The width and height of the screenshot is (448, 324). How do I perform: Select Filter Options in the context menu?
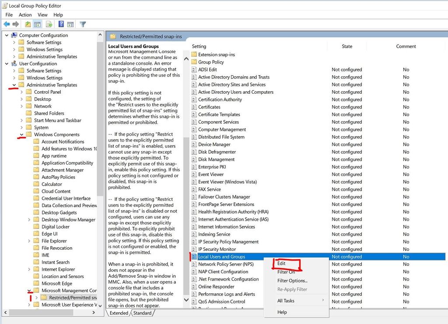pyautogui.click(x=292, y=281)
